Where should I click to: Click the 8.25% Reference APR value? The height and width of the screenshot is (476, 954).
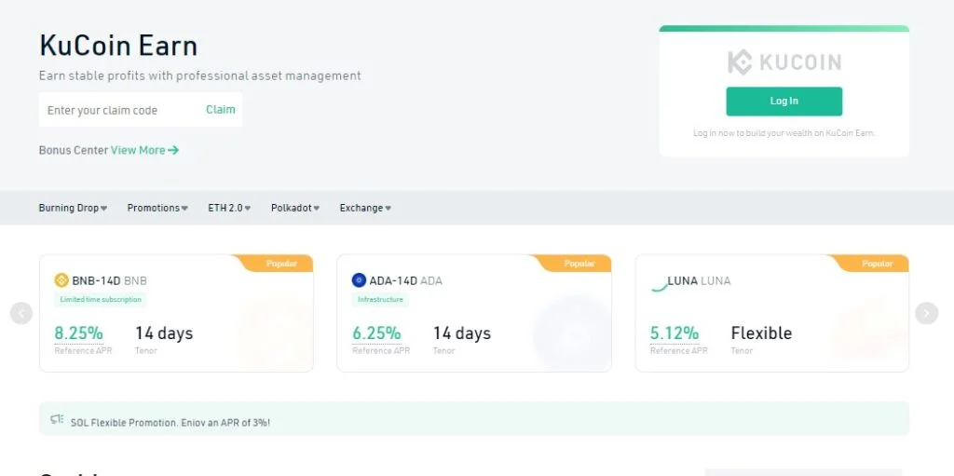coord(78,333)
